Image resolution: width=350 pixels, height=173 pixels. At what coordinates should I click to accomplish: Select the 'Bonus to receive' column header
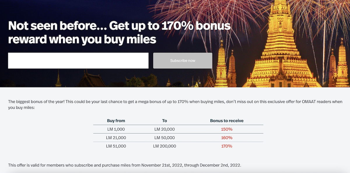coord(227,121)
